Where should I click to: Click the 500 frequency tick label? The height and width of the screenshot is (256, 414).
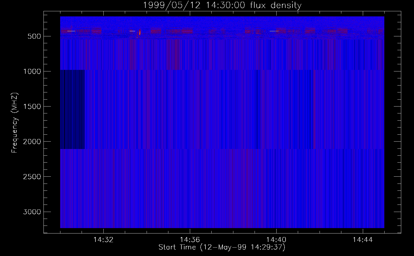[x=34, y=36]
